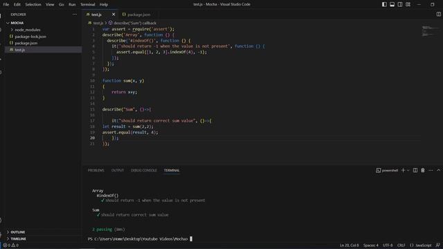The image size is (443, 249).
Task: Open the Go menu
Action: [62, 4]
